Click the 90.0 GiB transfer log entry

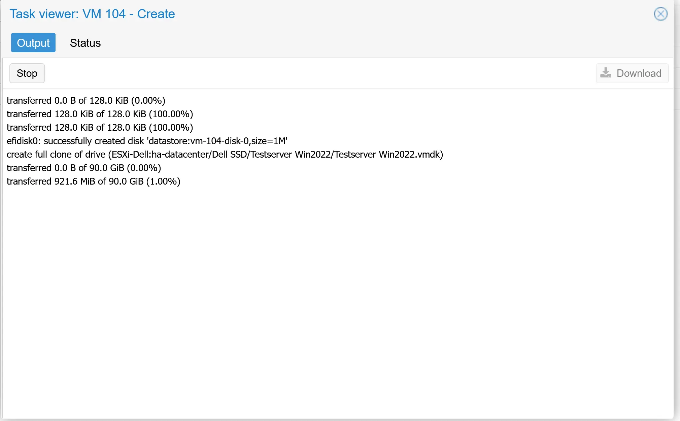coord(84,168)
